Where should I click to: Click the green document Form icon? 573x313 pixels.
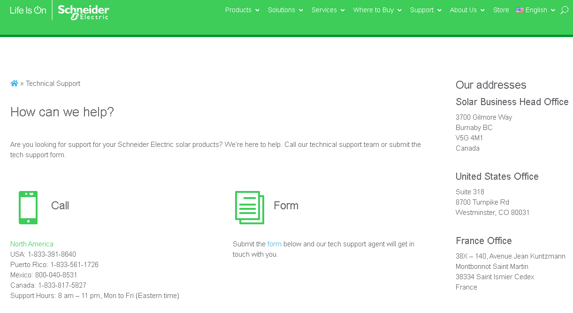tap(250, 207)
